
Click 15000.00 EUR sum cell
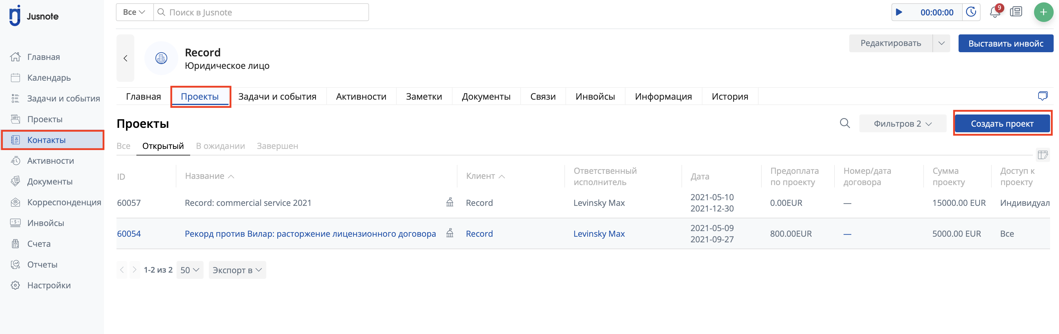coord(959,203)
